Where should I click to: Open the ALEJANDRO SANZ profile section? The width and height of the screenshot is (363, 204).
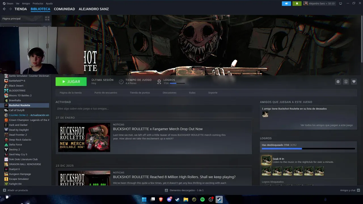click(94, 9)
